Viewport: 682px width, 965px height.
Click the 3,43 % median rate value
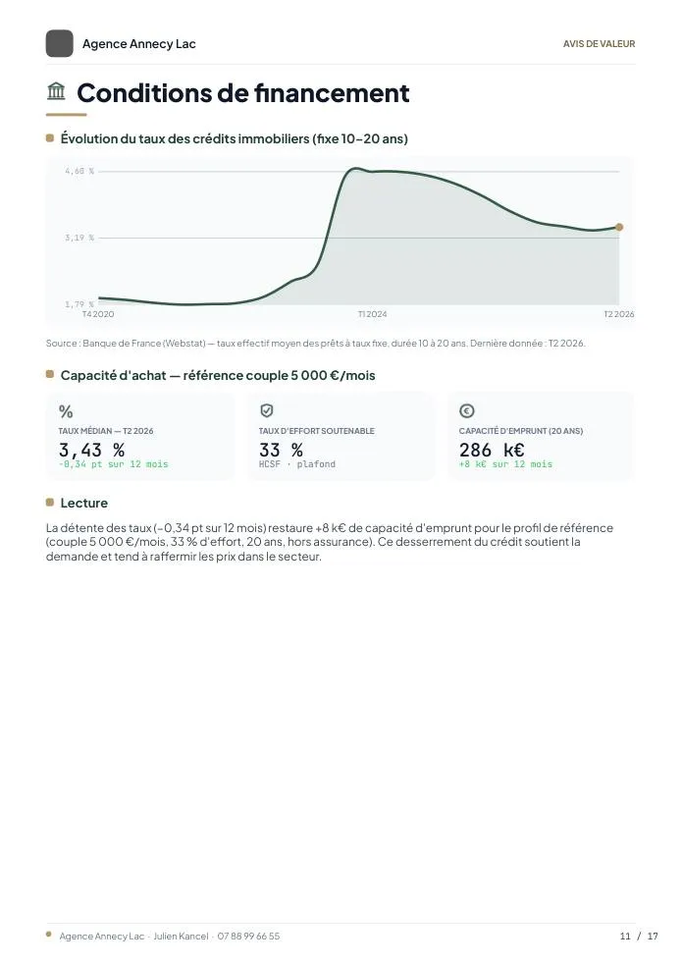tap(91, 450)
